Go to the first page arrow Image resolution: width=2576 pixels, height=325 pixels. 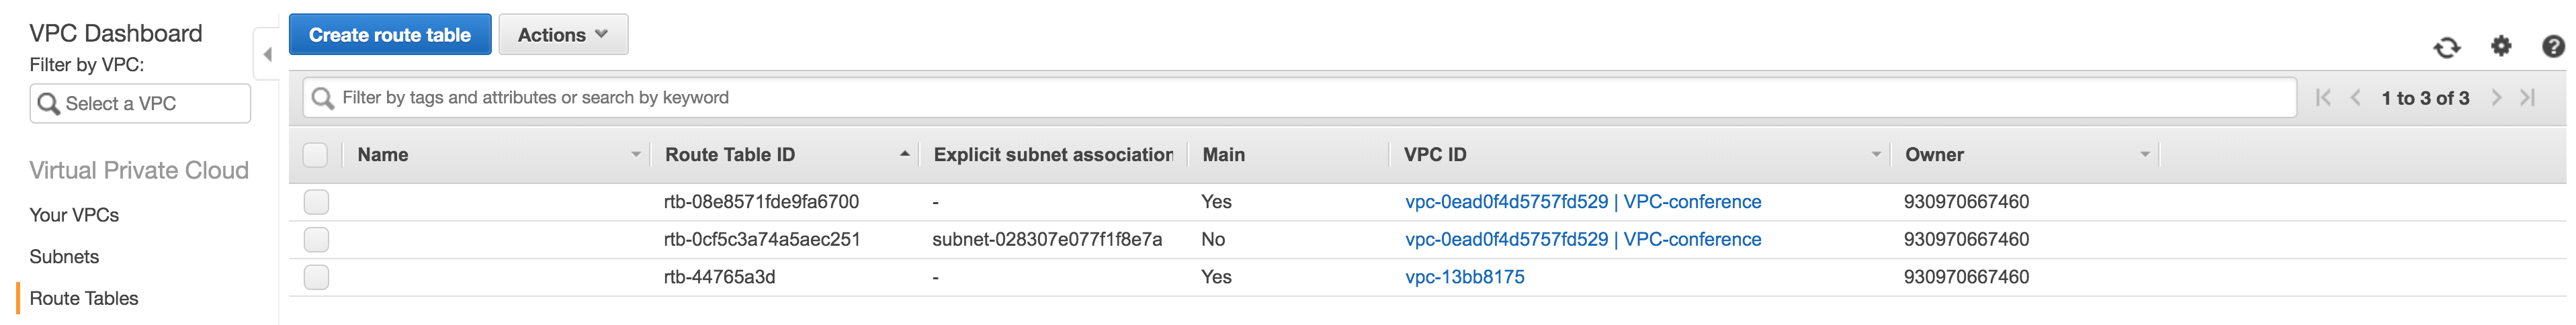(x=2323, y=98)
